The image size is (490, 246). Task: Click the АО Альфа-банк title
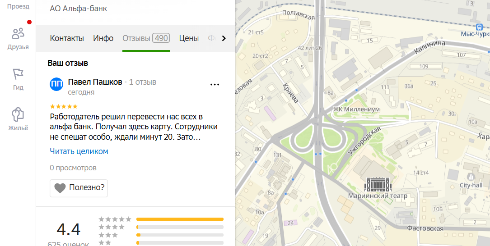[79, 9]
